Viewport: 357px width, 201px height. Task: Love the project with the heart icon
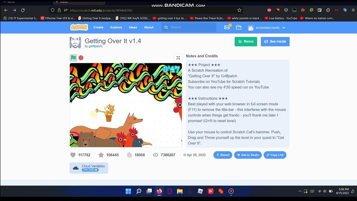click(x=73, y=155)
